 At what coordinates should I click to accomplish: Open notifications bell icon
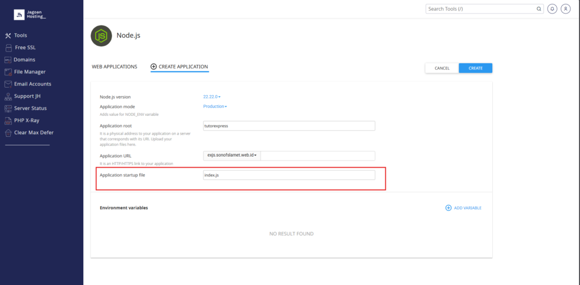tap(552, 9)
